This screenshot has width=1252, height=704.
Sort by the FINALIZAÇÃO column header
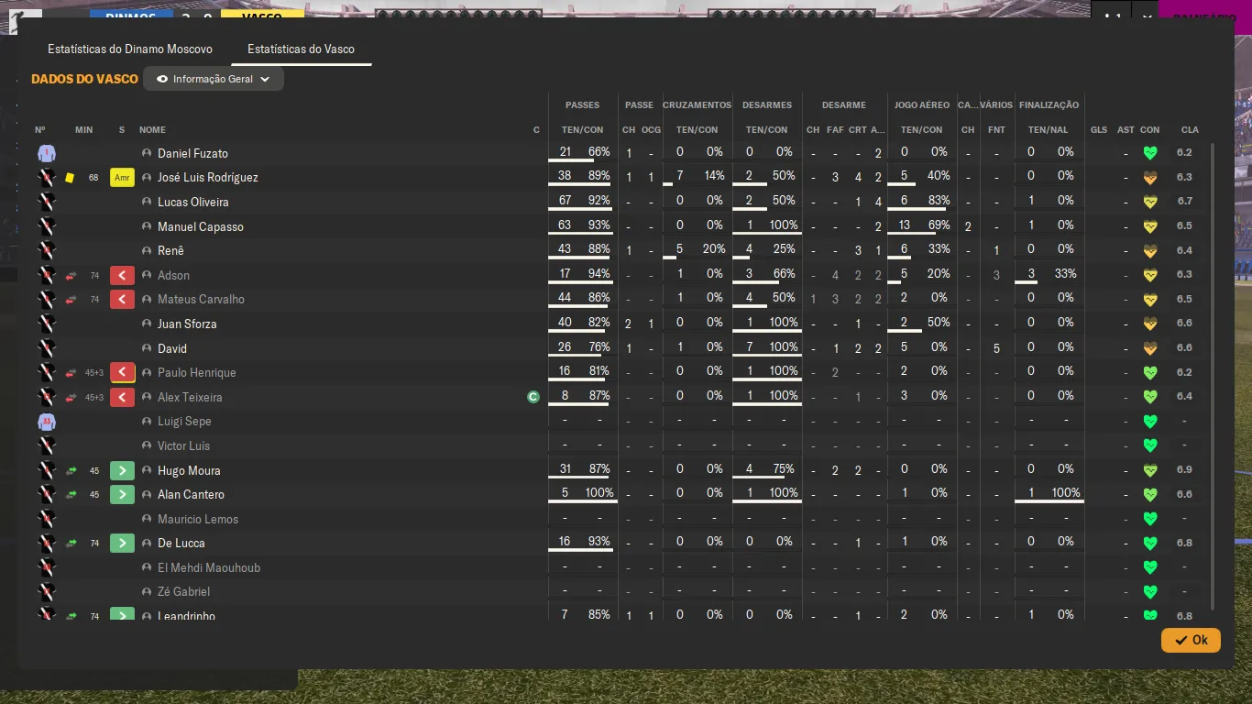coord(1049,105)
